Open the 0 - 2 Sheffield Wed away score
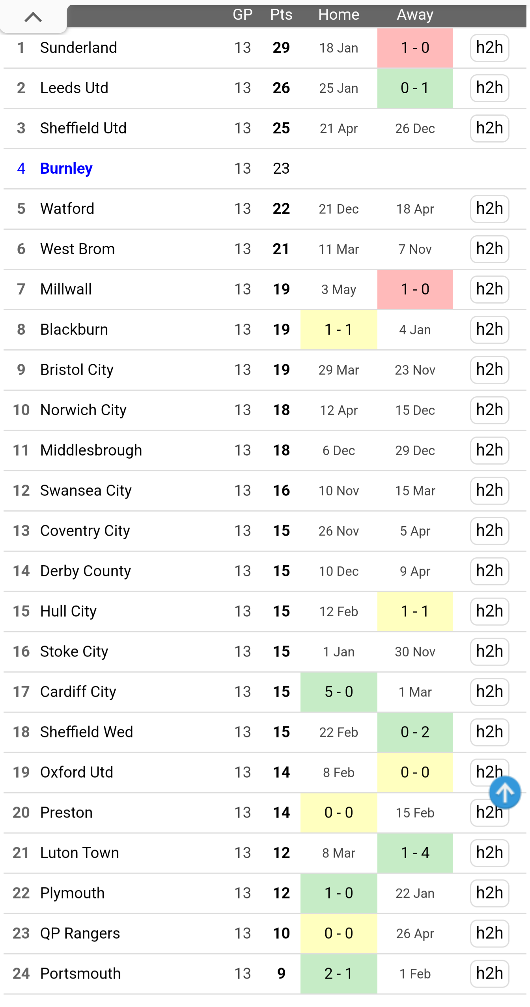Image resolution: width=530 pixels, height=1007 pixels. pyautogui.click(x=415, y=732)
